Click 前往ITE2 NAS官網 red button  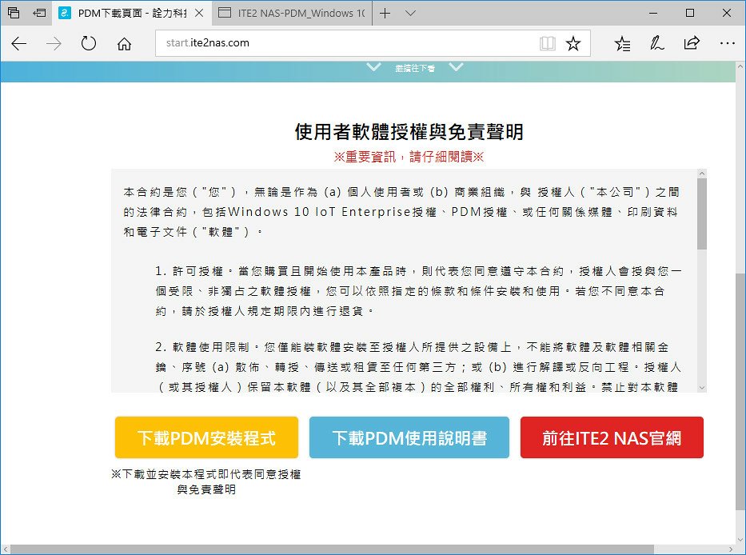(612, 437)
